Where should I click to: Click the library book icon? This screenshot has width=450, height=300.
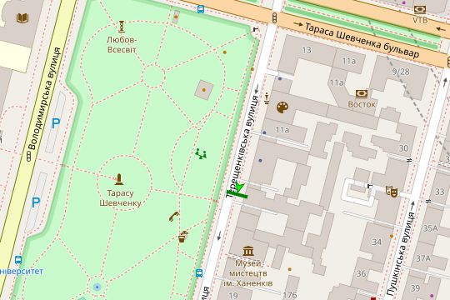click(22, 17)
